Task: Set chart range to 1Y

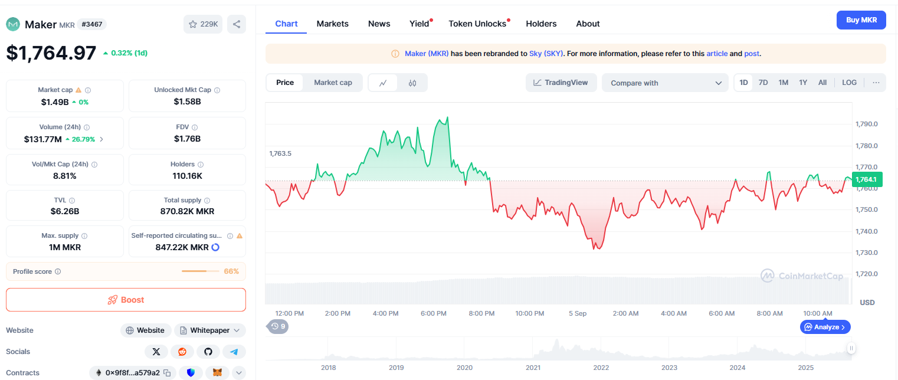Action: click(803, 83)
